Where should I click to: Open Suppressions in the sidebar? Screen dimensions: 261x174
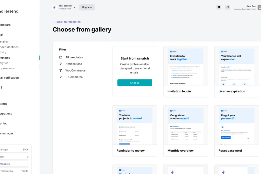point(7,68)
